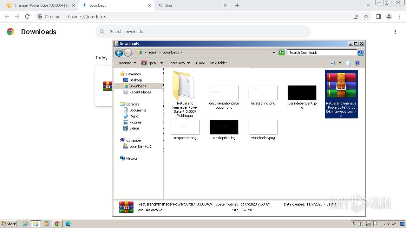Go back in Explorer Downloads window
The width and height of the screenshot is (406, 228).
click(119, 53)
